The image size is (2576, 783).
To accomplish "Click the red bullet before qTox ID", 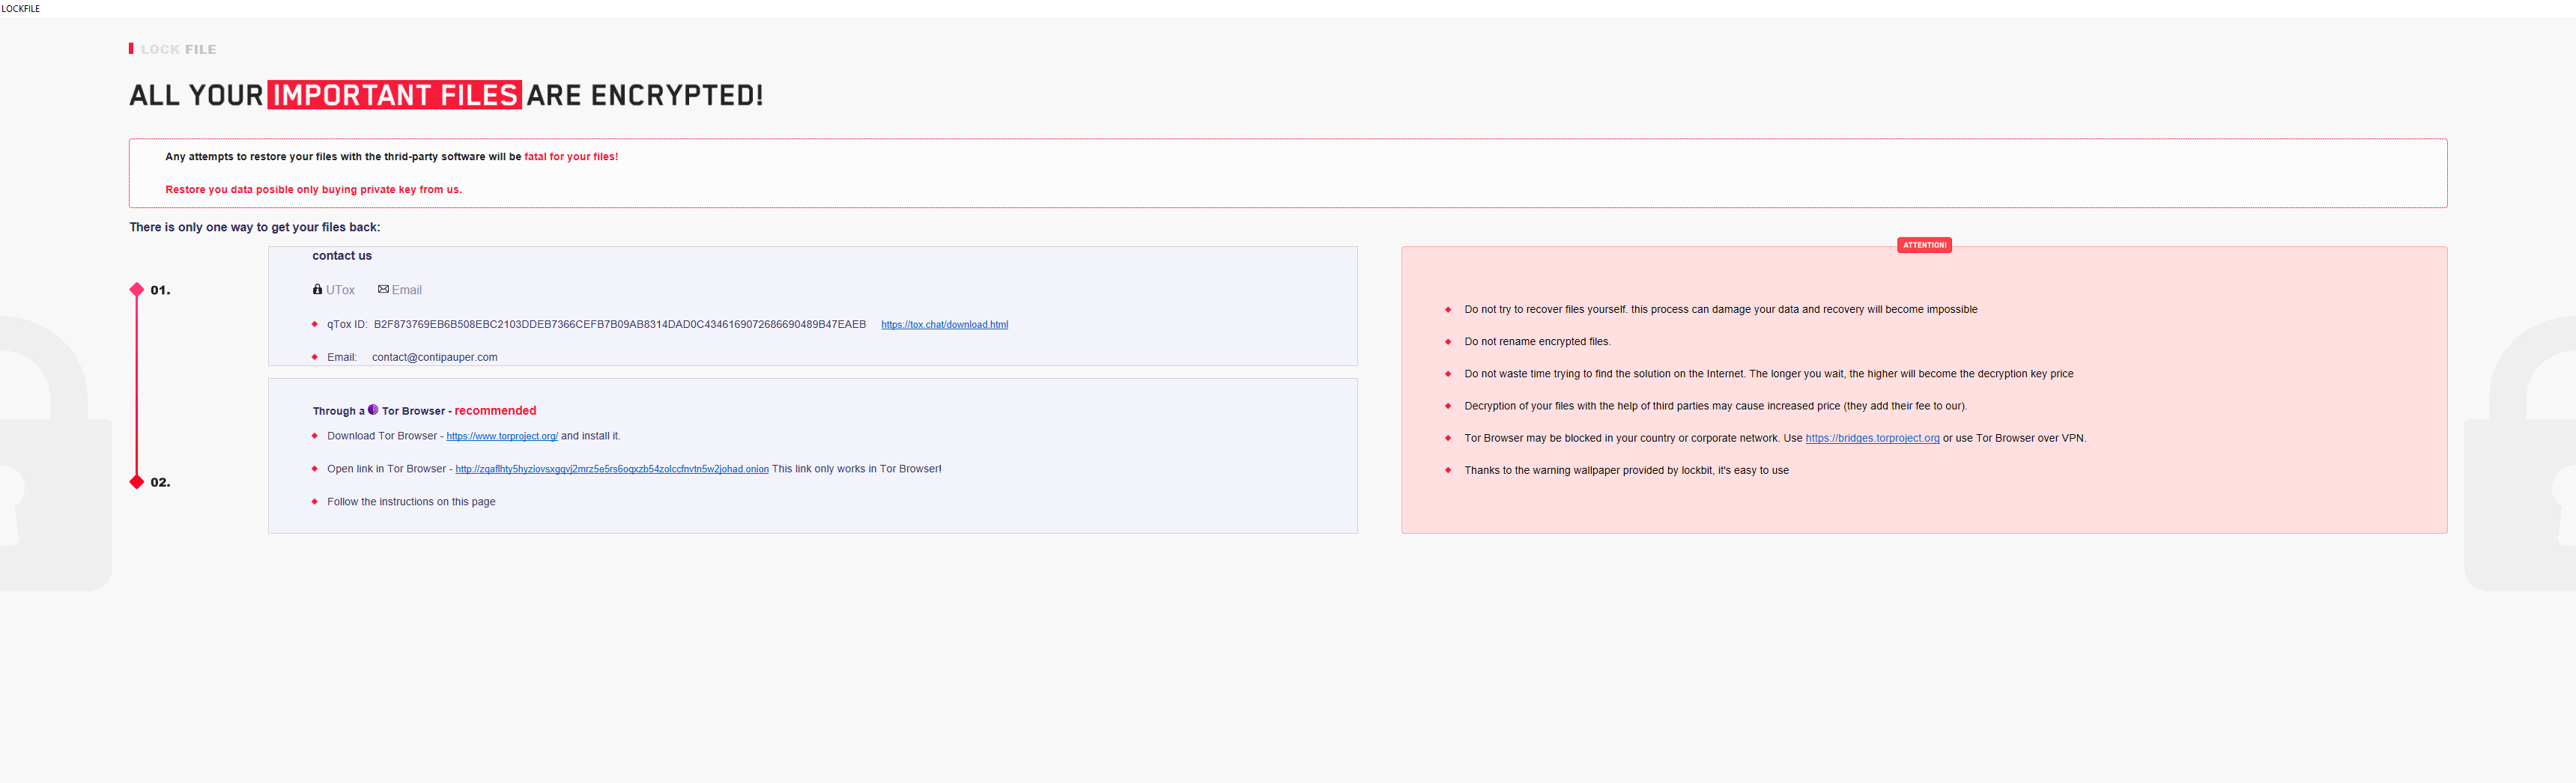I will coord(315,325).
